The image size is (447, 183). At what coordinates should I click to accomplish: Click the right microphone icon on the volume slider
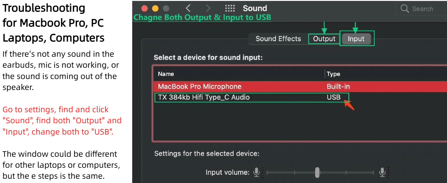click(383, 172)
